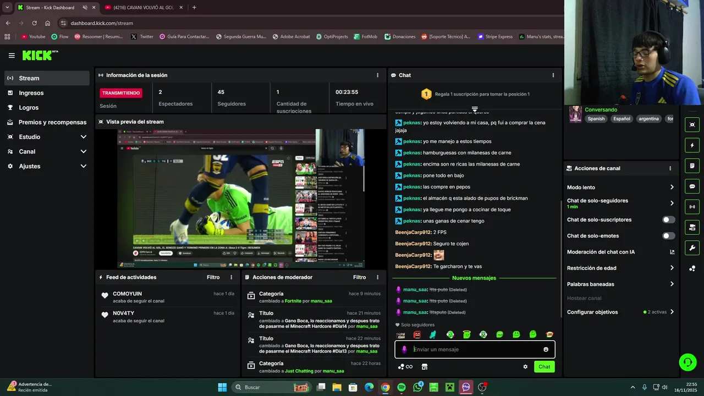Select Premios y recompensas in sidebar

[46, 122]
